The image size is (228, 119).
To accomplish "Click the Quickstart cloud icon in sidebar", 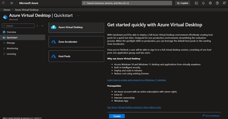I will pos(4,37).
